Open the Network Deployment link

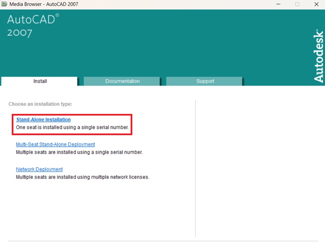tap(39, 169)
